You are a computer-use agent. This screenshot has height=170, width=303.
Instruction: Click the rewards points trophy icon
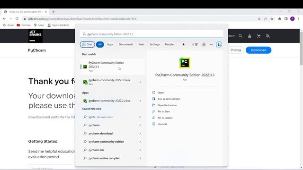195,44
